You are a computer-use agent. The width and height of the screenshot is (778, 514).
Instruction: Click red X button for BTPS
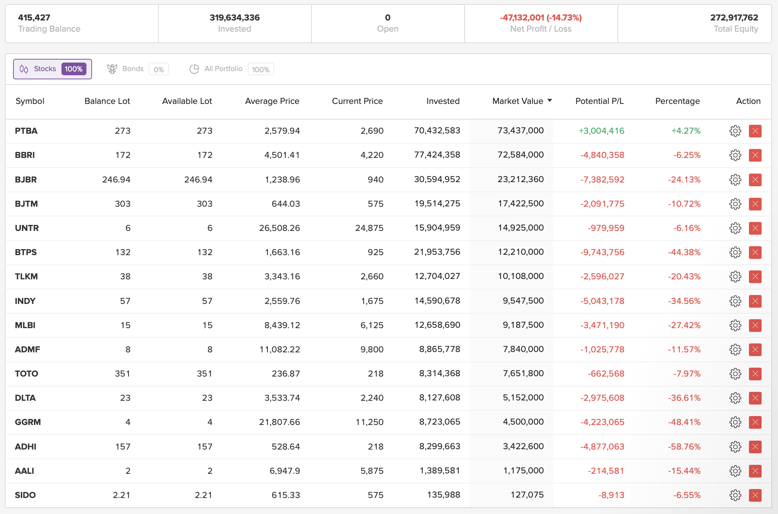(x=755, y=252)
